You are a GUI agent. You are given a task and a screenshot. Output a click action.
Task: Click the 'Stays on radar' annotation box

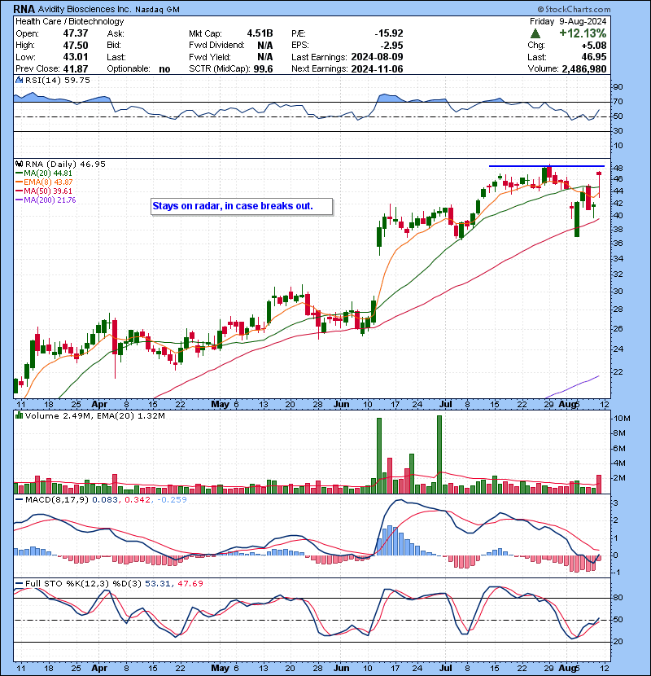(x=242, y=206)
